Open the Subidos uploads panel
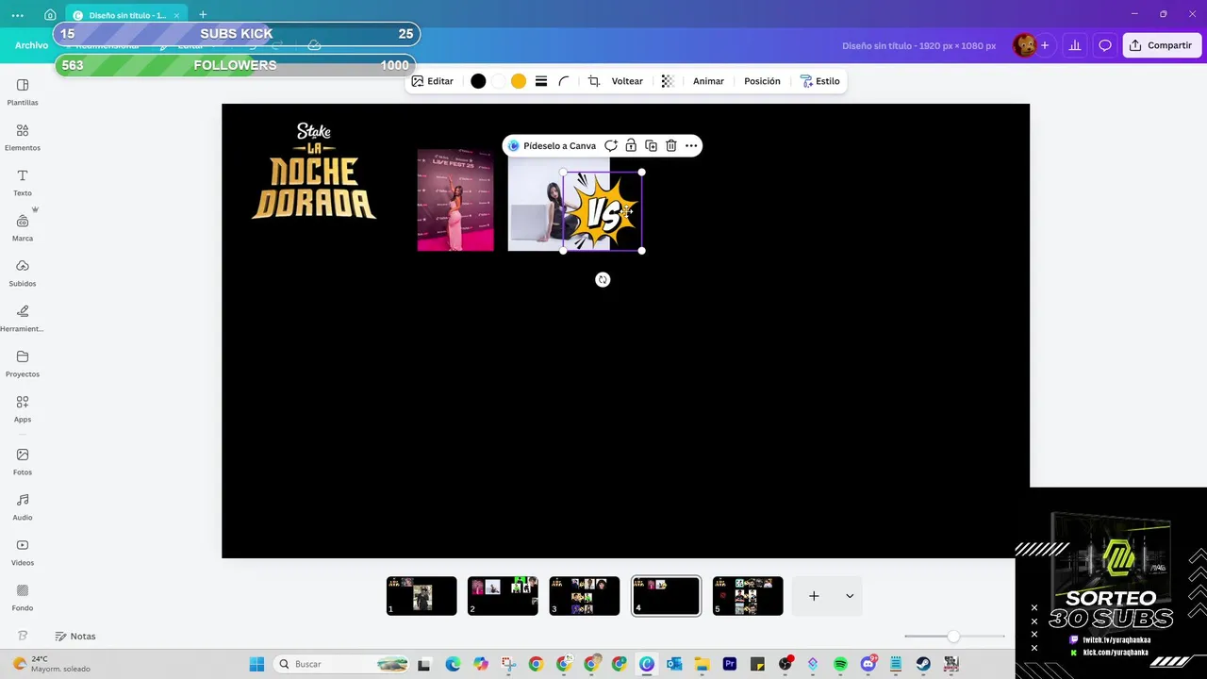This screenshot has width=1207, height=679. (23, 273)
